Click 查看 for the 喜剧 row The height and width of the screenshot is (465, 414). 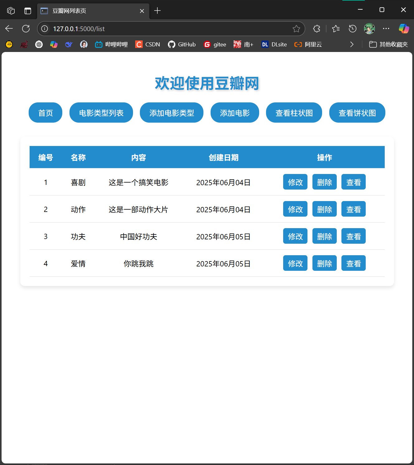pos(354,182)
